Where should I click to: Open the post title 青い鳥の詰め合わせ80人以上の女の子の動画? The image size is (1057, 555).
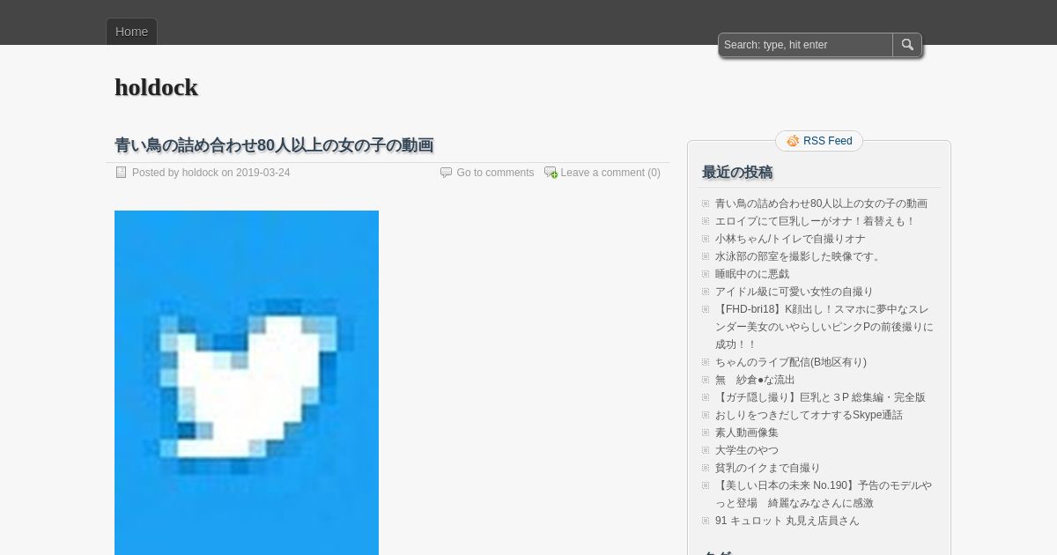click(274, 144)
